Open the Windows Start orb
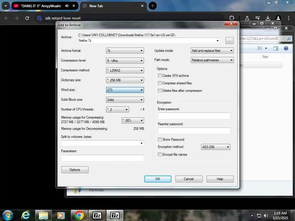The height and width of the screenshot is (221, 295). 7,215
